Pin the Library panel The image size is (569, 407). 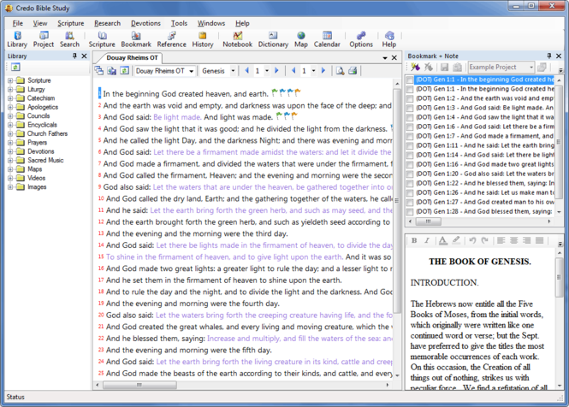click(x=74, y=56)
